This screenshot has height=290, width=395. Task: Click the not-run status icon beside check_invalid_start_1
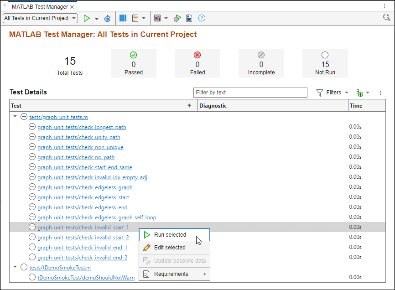pyautogui.click(x=32, y=227)
